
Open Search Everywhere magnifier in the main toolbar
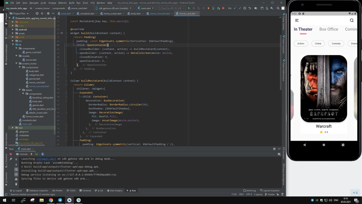(278, 8)
